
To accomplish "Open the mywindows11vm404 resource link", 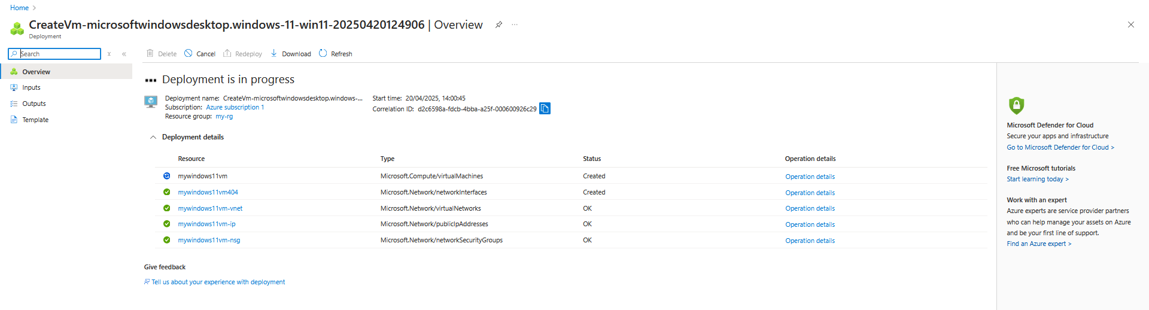I will click(x=208, y=192).
